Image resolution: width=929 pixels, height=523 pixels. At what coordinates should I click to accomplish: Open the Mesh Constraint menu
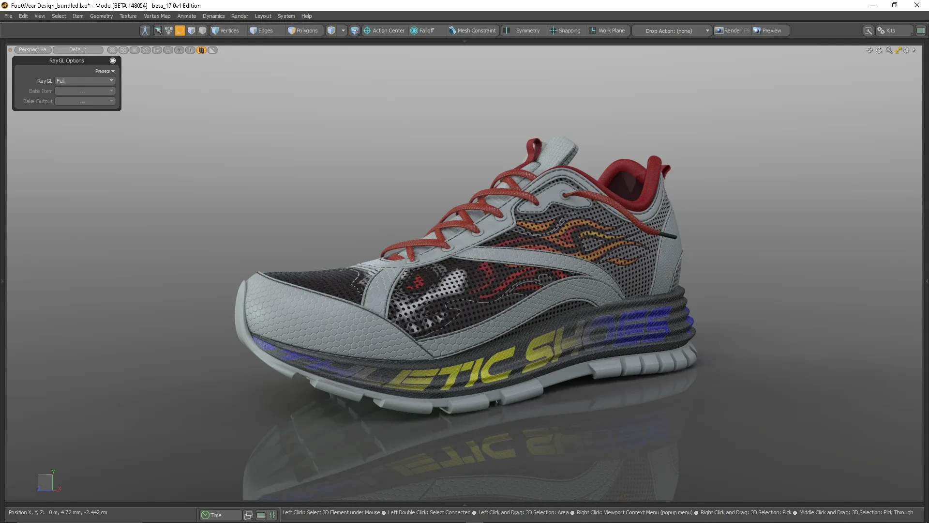(x=473, y=31)
